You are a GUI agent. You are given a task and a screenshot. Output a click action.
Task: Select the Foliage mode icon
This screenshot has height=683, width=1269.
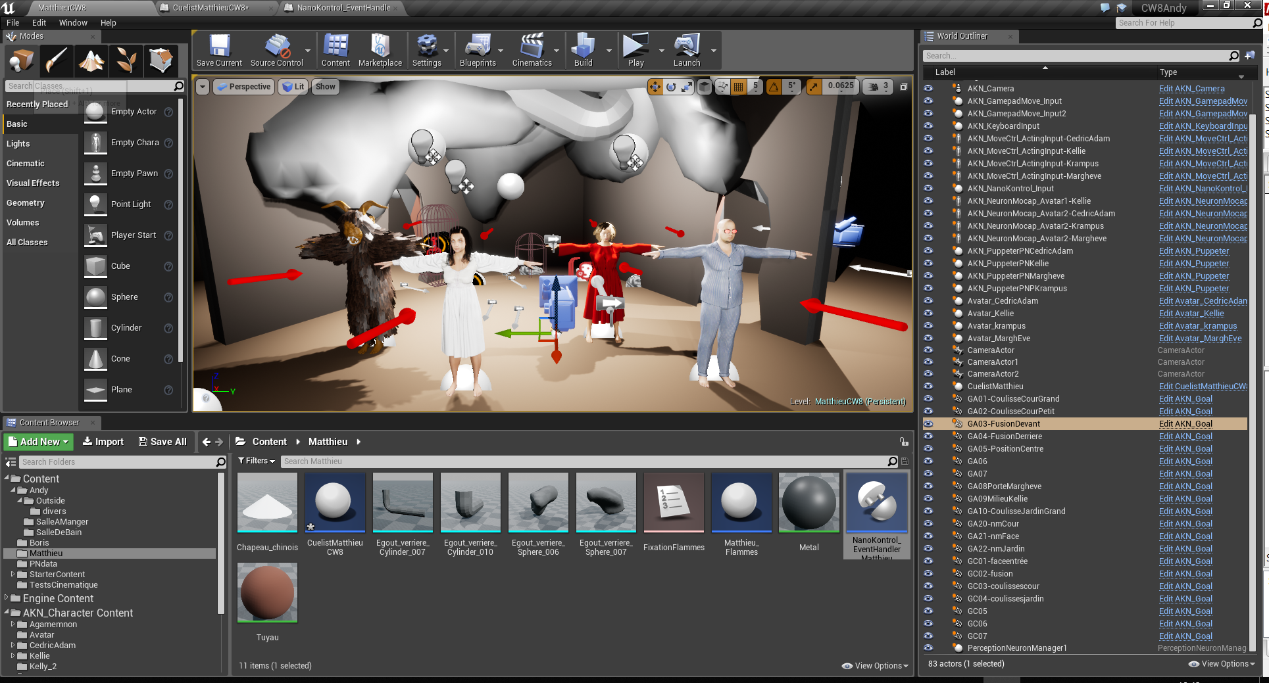point(126,60)
